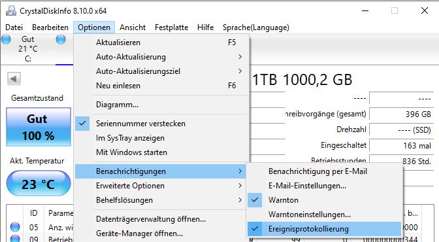
Task: Open E-Mail-Einstellungen... dialog
Action: click(325, 186)
